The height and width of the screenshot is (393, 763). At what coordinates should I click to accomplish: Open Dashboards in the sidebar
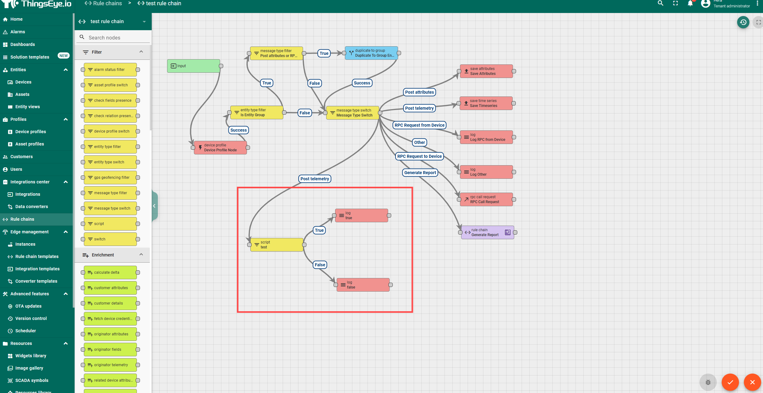click(x=23, y=44)
